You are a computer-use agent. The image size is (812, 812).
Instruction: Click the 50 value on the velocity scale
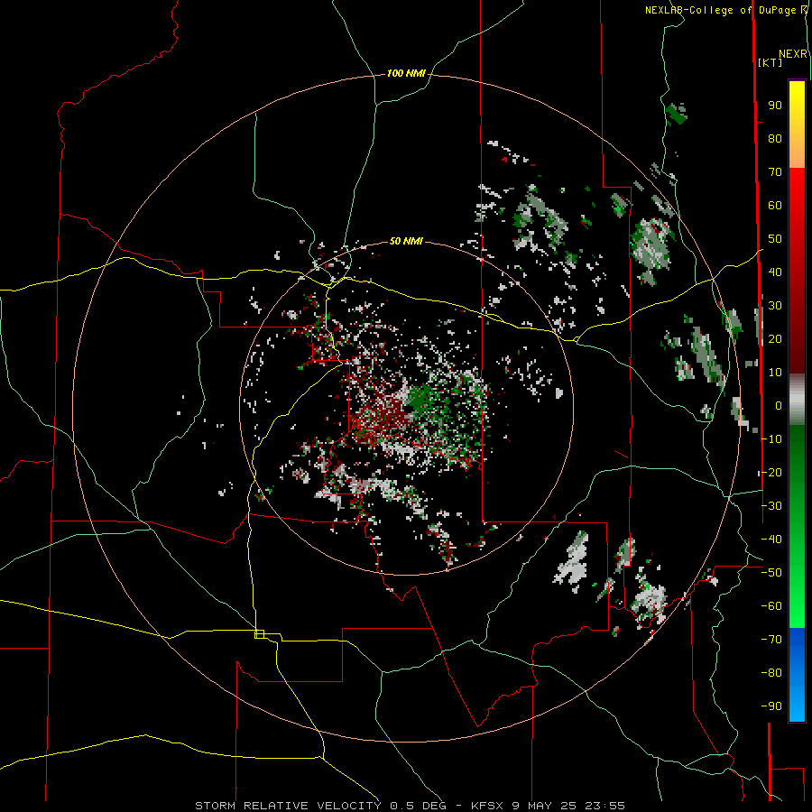[x=775, y=239]
